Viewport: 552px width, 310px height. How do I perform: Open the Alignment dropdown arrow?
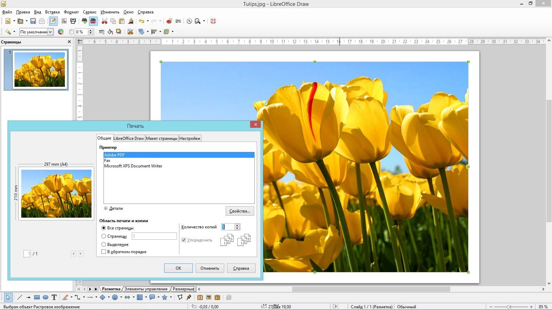click(x=160, y=32)
